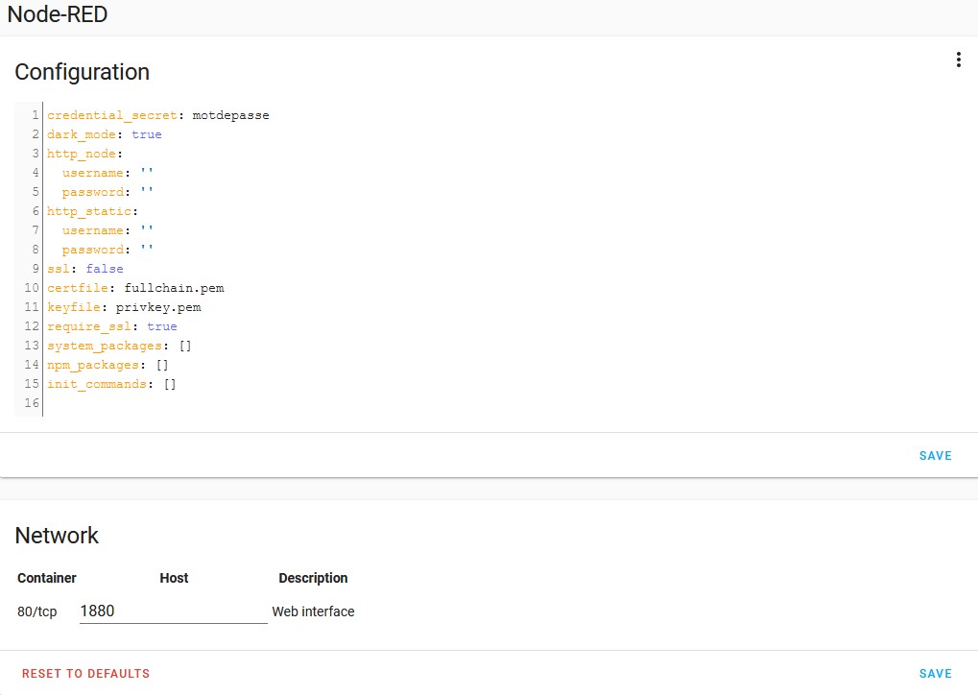Click the Description column header
Image resolution: width=978 pixels, height=695 pixels.
tap(313, 578)
